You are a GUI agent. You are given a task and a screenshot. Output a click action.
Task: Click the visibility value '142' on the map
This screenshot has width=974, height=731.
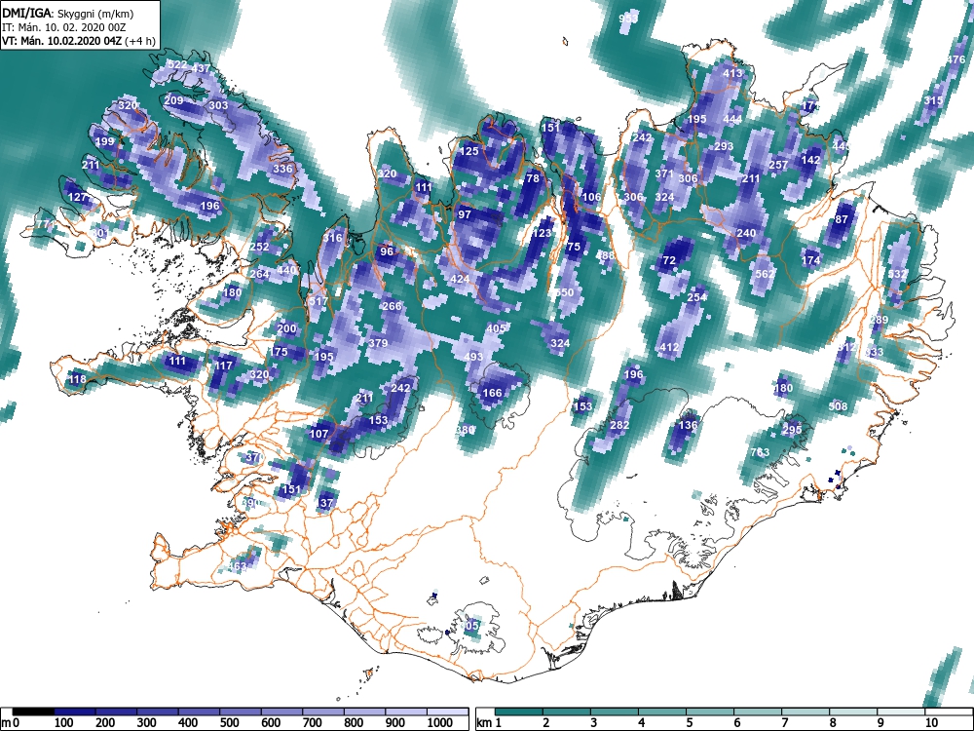[810, 160]
